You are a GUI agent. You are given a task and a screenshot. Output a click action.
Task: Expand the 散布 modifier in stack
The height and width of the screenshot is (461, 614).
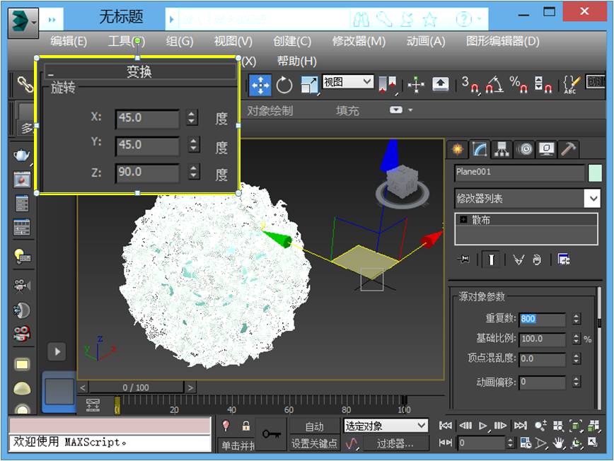pos(463,220)
